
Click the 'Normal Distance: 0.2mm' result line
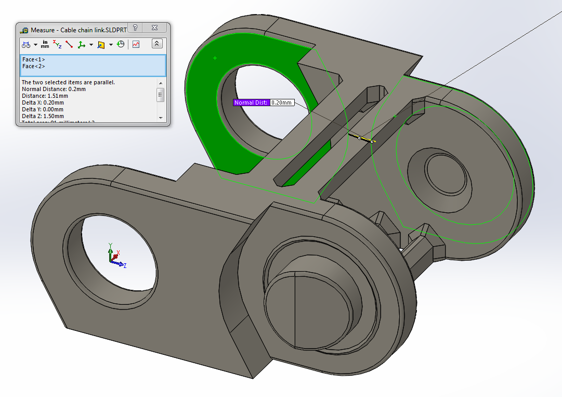[x=54, y=89]
